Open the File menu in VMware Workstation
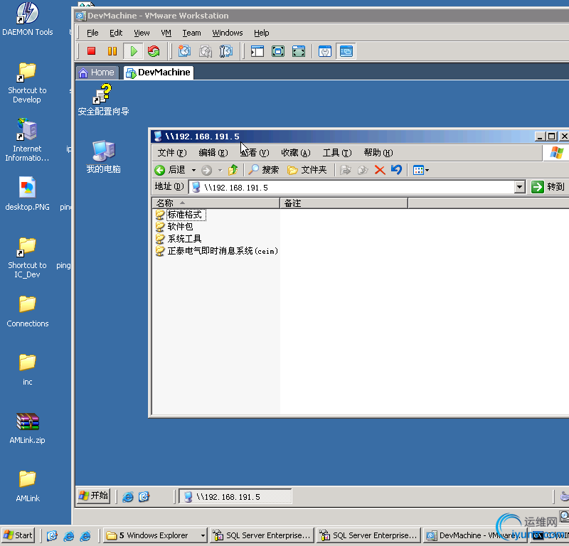 point(92,33)
